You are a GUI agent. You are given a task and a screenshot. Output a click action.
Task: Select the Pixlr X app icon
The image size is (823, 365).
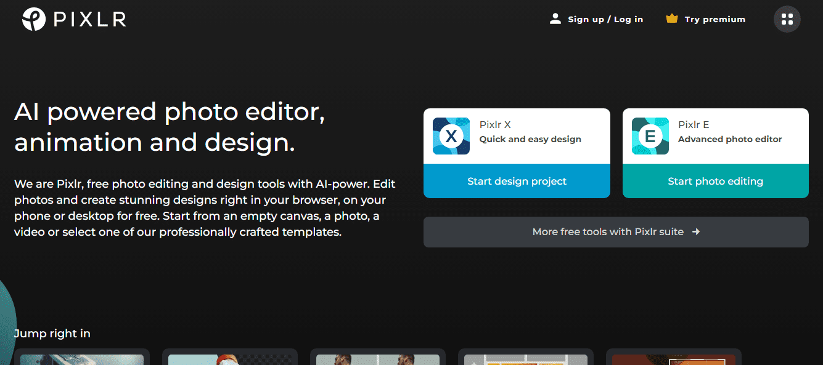pyautogui.click(x=451, y=136)
